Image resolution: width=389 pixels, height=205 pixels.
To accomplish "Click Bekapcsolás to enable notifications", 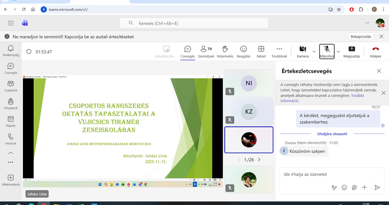I will coord(361,36).
